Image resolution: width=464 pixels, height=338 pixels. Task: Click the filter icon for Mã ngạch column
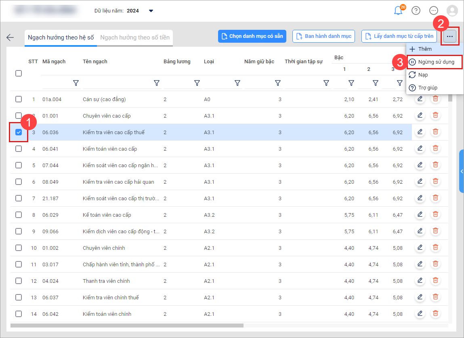point(76,83)
